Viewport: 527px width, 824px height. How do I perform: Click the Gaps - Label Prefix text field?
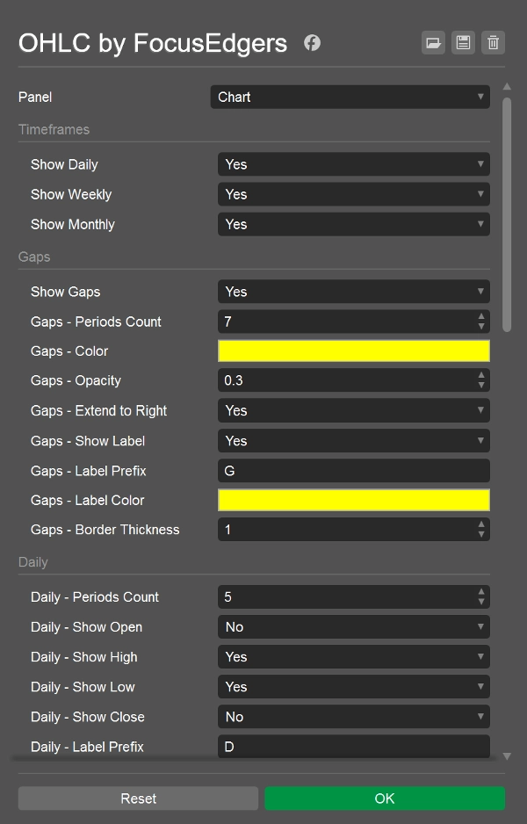(354, 471)
